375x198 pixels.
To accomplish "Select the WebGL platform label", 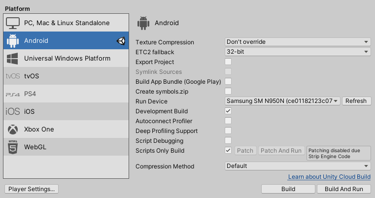I will click(35, 147).
